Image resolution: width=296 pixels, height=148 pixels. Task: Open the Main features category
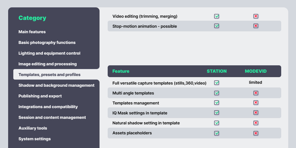(x=32, y=32)
